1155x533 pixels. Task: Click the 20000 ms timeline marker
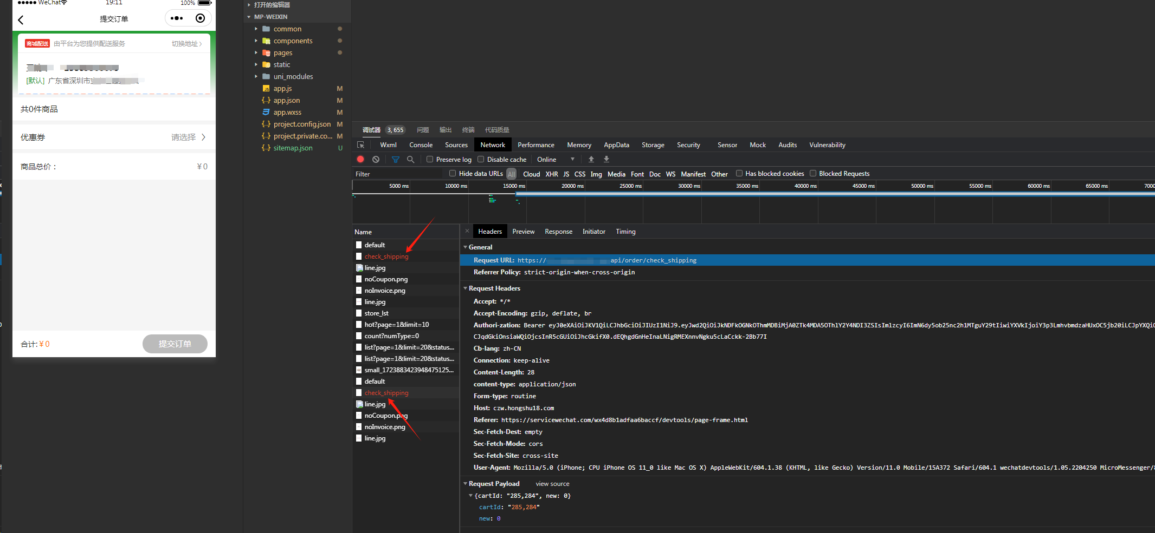coord(572,186)
